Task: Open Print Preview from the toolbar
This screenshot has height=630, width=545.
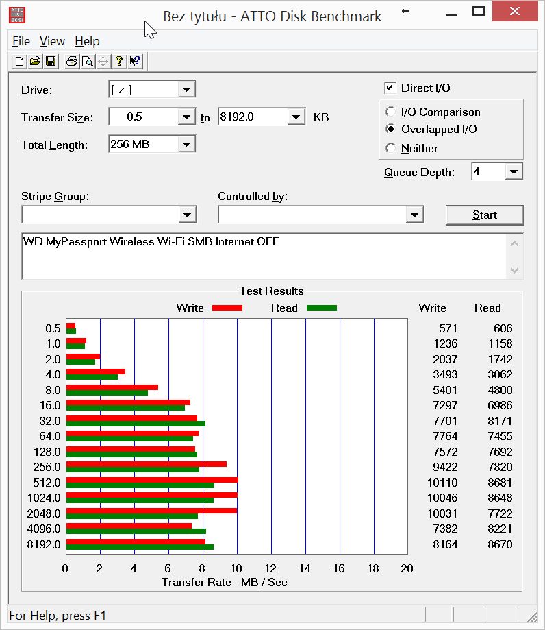Action: click(x=88, y=61)
